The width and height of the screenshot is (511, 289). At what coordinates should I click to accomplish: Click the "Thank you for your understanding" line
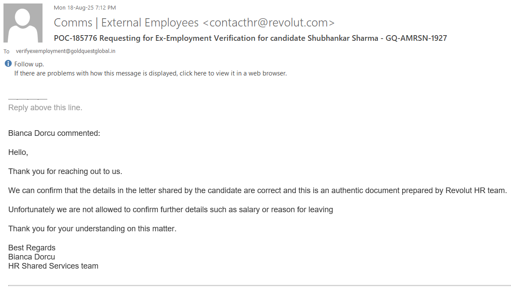click(92, 229)
